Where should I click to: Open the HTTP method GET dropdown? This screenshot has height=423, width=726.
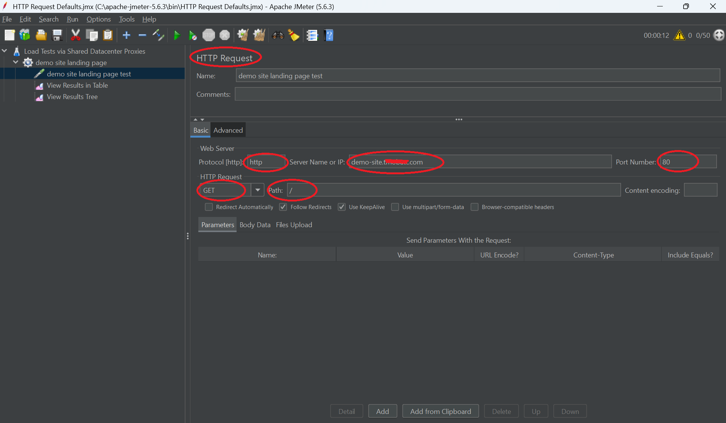pyautogui.click(x=258, y=190)
